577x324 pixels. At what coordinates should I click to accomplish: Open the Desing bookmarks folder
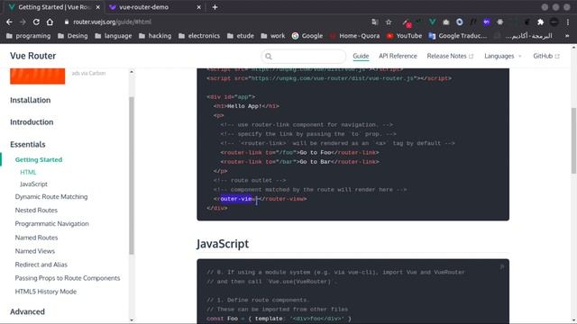pos(72,36)
